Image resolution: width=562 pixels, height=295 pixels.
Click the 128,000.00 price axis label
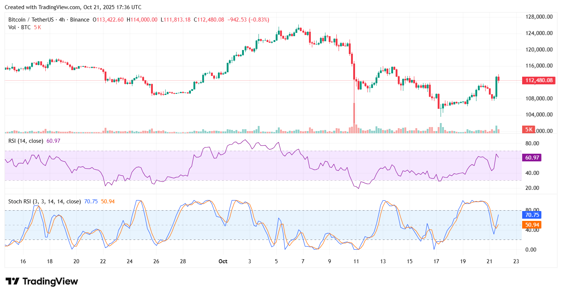[x=539, y=17]
